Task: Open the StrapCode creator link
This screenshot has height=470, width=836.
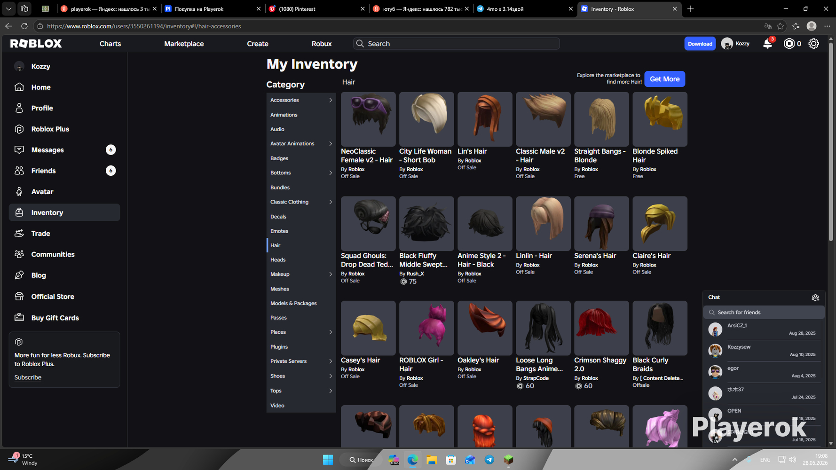Action: coord(536,378)
